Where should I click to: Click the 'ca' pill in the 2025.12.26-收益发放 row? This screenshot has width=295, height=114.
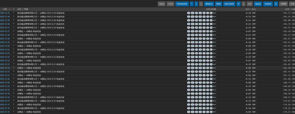coord(188,27)
